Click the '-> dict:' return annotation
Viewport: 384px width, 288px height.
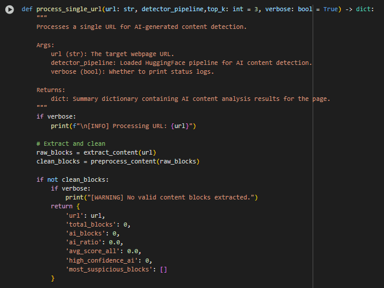(x=359, y=9)
